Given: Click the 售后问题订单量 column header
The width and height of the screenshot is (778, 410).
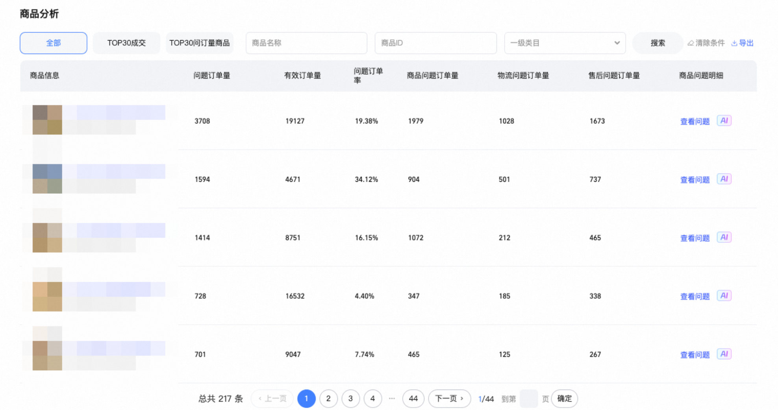Looking at the screenshot, I should (614, 76).
